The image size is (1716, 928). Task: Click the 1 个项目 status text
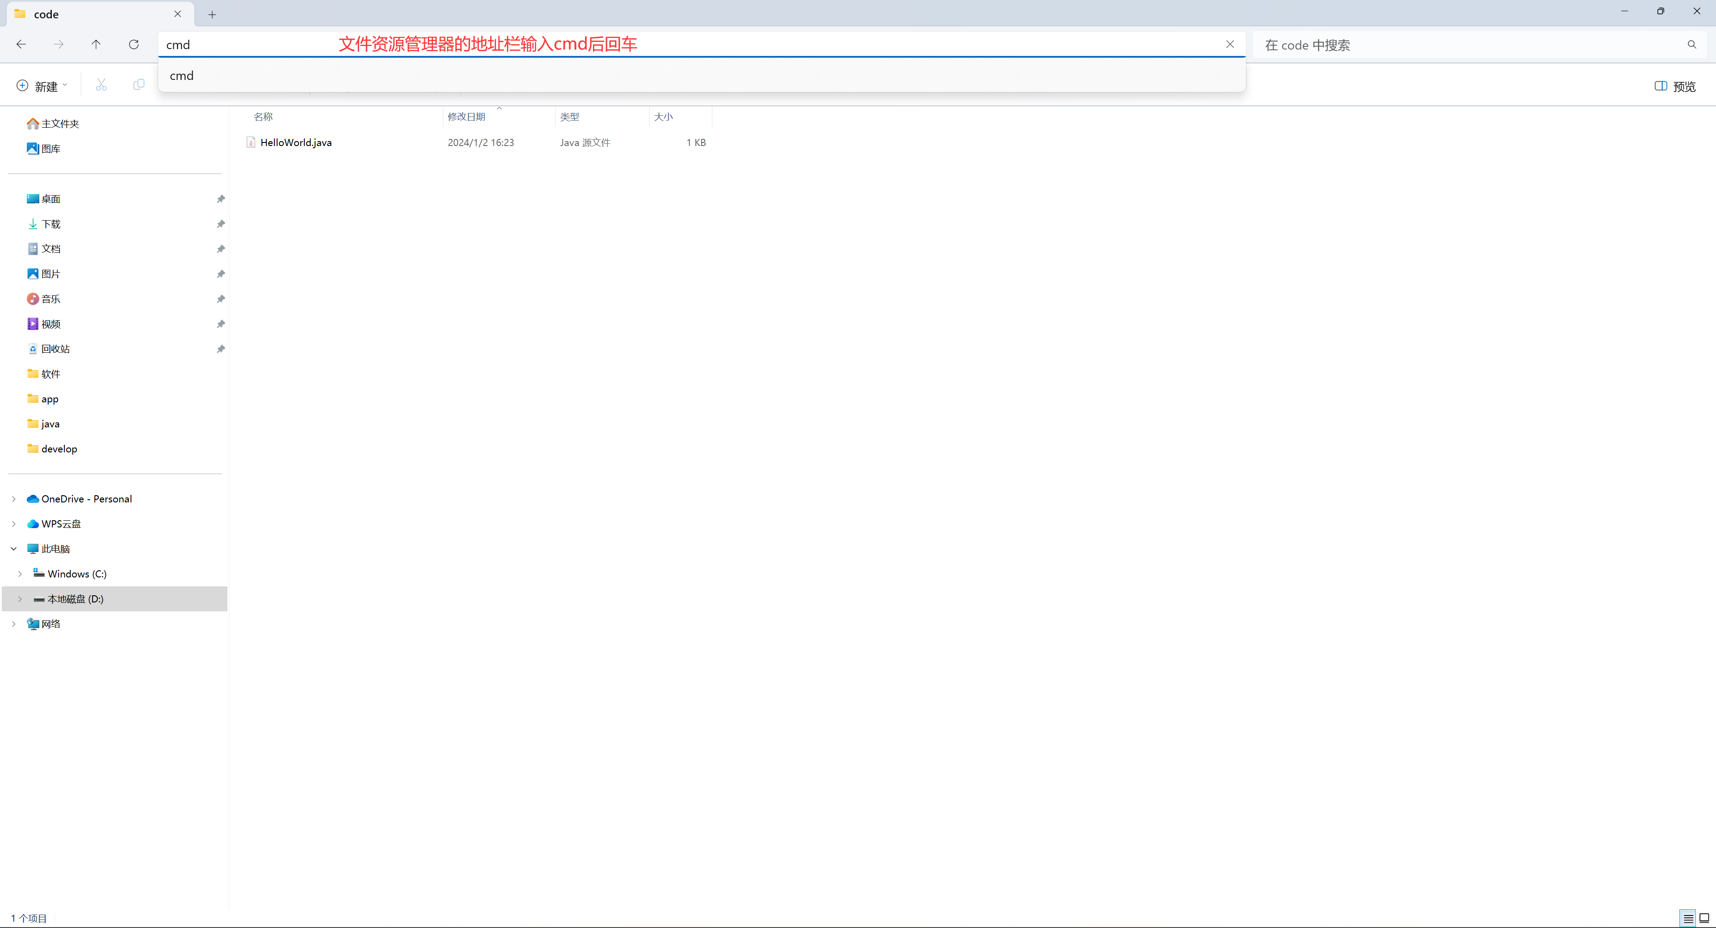point(29,919)
